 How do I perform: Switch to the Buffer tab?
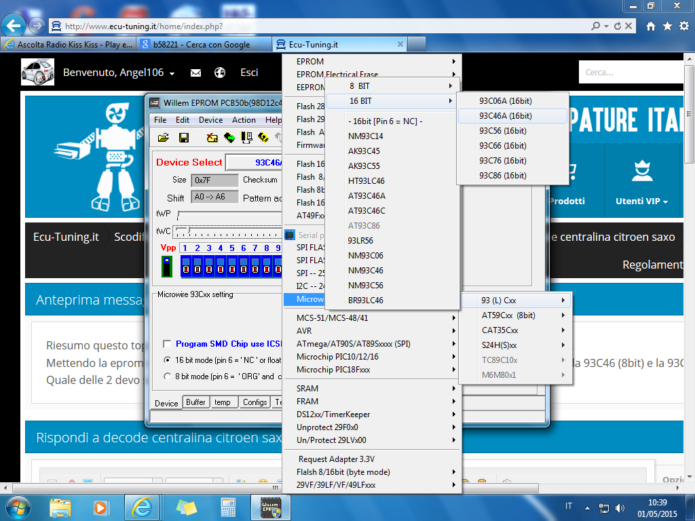coord(195,402)
